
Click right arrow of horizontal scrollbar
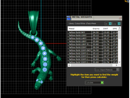point(116,65)
